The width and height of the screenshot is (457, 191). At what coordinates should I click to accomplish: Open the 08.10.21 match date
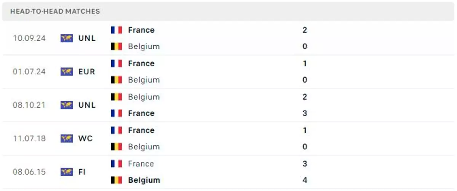29,105
